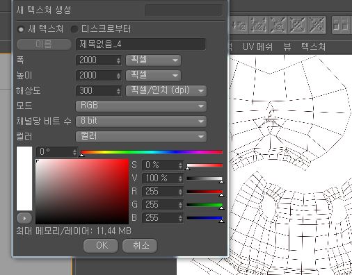The image size is (352, 275).
Task: Open the 모드 dropdown set to RGB
Action: (141, 106)
